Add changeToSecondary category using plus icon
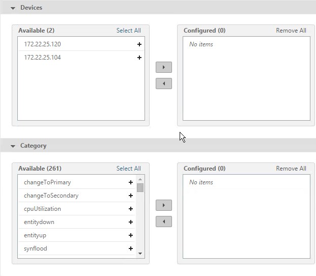The width and height of the screenshot is (316, 276). tap(131, 196)
